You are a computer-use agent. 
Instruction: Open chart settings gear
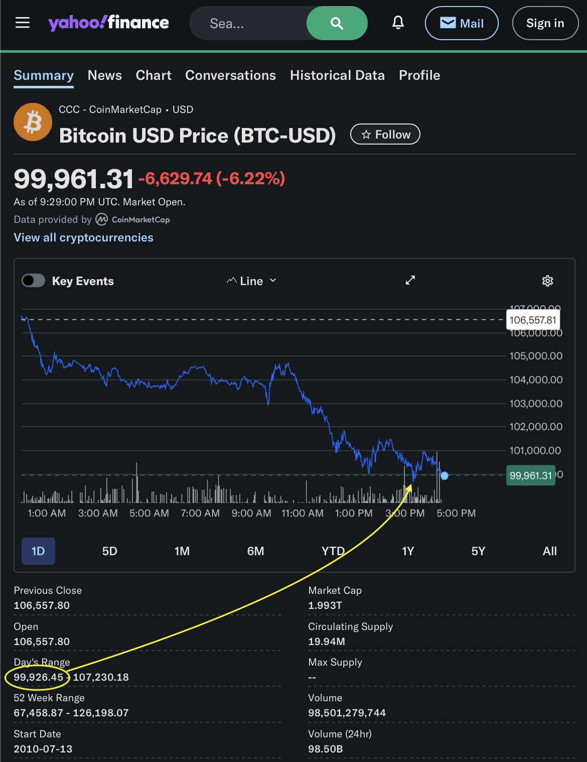click(547, 281)
